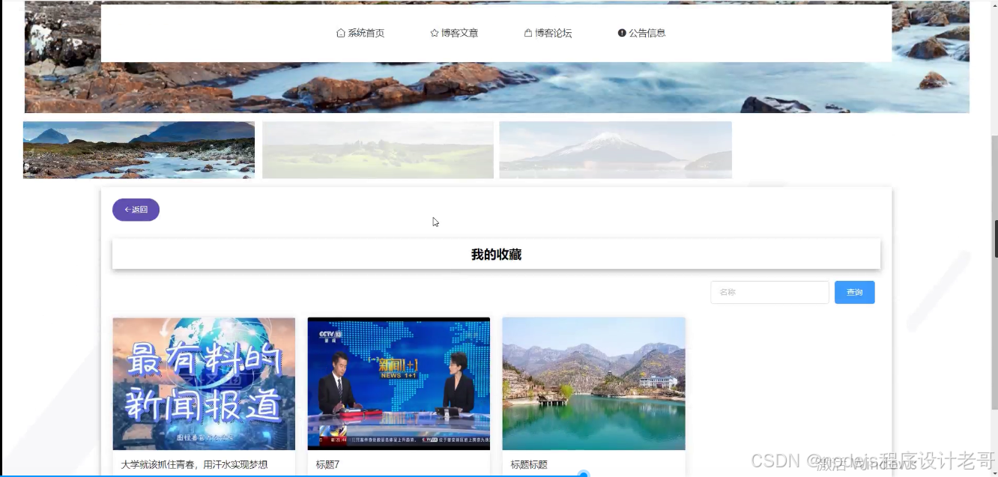Click the star icon beside 博客文章
998x477 pixels.
pos(435,33)
